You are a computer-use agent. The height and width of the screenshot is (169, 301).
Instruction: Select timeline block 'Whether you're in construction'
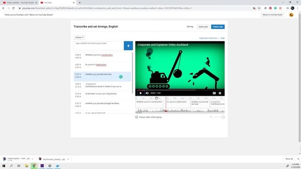click(x=150, y=104)
